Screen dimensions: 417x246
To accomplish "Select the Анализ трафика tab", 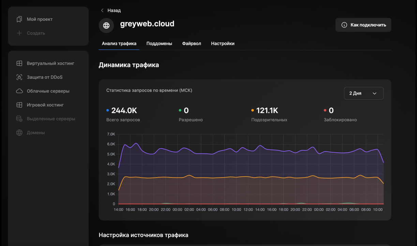I will (119, 44).
